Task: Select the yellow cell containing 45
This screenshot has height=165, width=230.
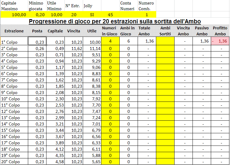Action: point(110,15)
